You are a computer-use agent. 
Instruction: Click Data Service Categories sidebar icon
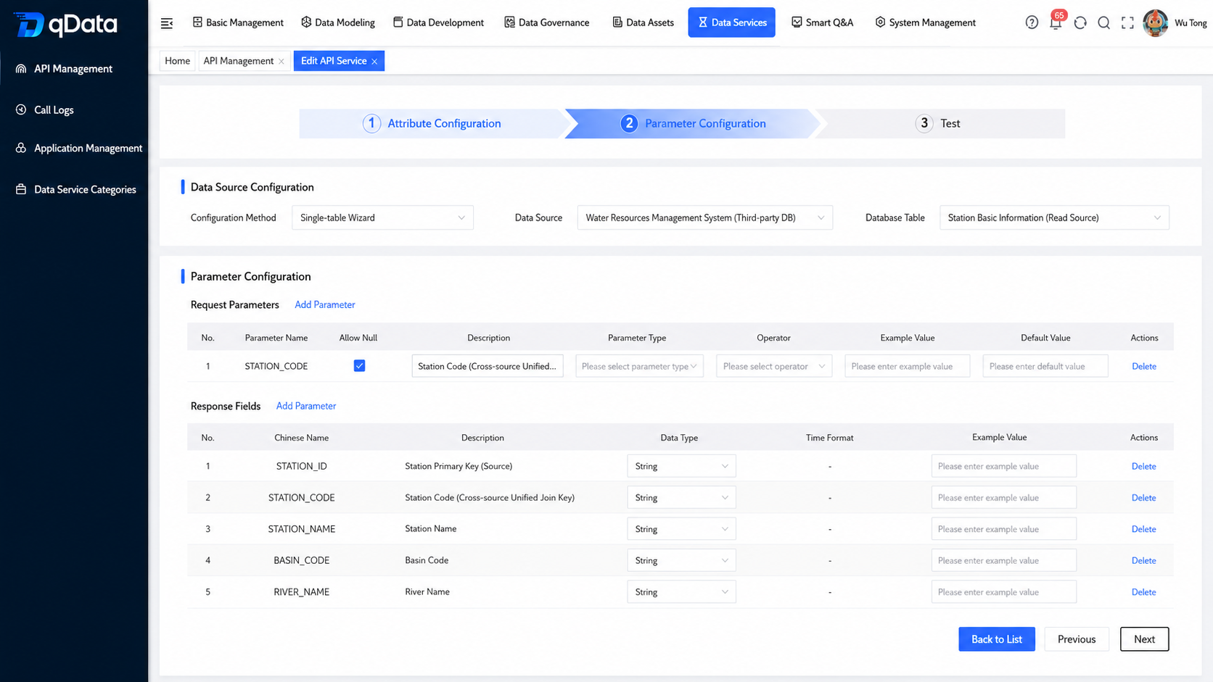point(21,189)
